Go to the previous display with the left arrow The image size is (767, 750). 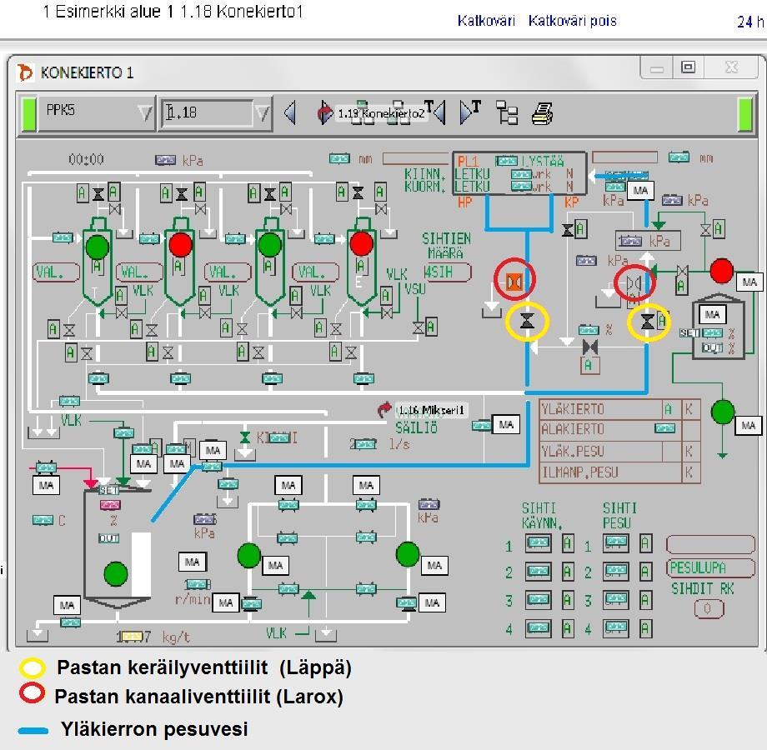click(x=291, y=113)
